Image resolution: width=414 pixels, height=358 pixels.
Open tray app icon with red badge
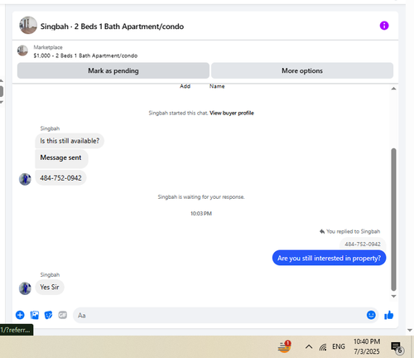(284, 346)
